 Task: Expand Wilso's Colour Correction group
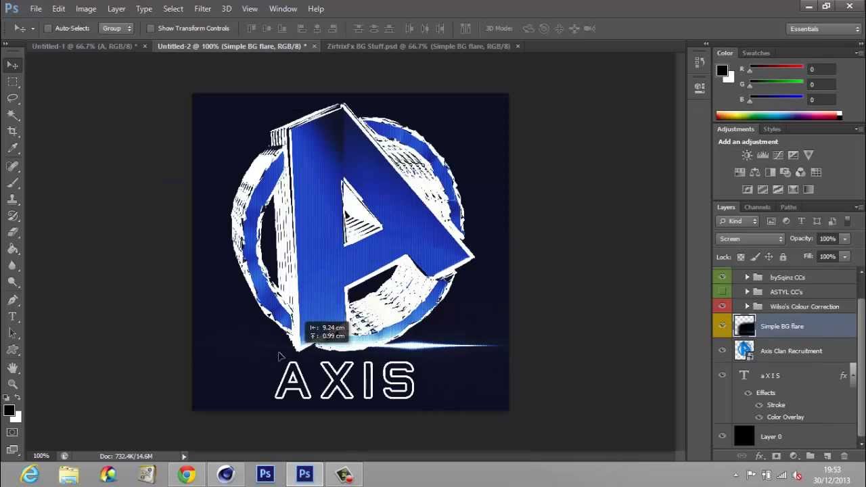click(x=747, y=306)
